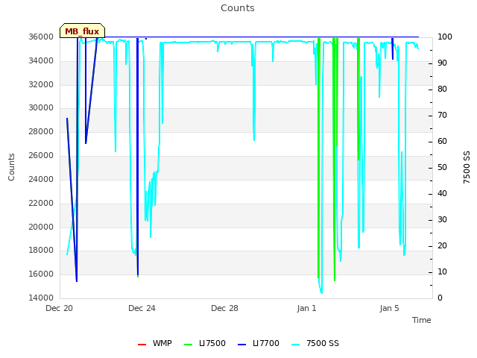Click the 20000 left axis tick label
Viewport: 477px width, 358px height.
[41, 227]
